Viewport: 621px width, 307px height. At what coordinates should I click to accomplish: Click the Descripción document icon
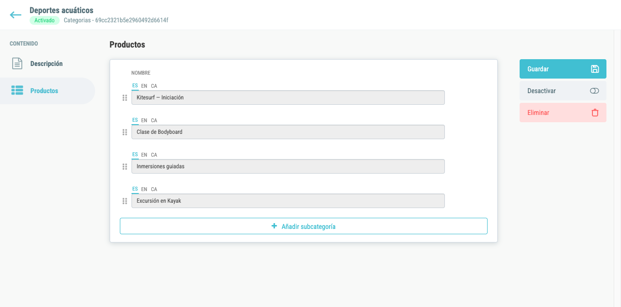coord(17,64)
